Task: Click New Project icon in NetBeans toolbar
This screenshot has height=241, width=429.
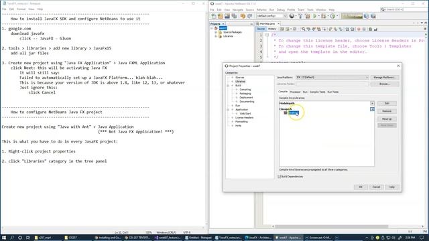Action: [221, 16]
